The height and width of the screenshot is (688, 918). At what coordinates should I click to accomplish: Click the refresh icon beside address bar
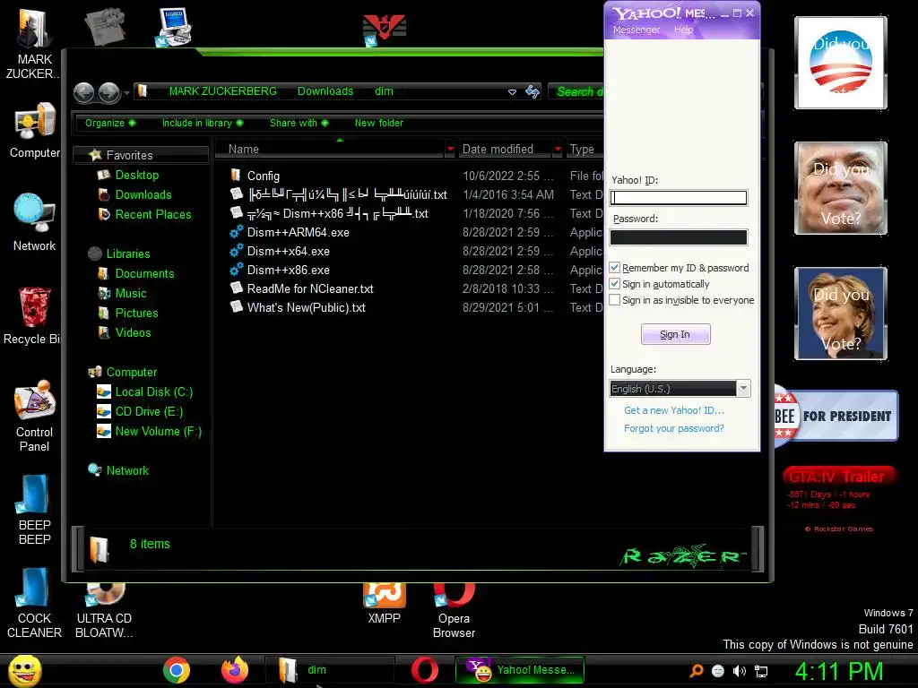(533, 92)
